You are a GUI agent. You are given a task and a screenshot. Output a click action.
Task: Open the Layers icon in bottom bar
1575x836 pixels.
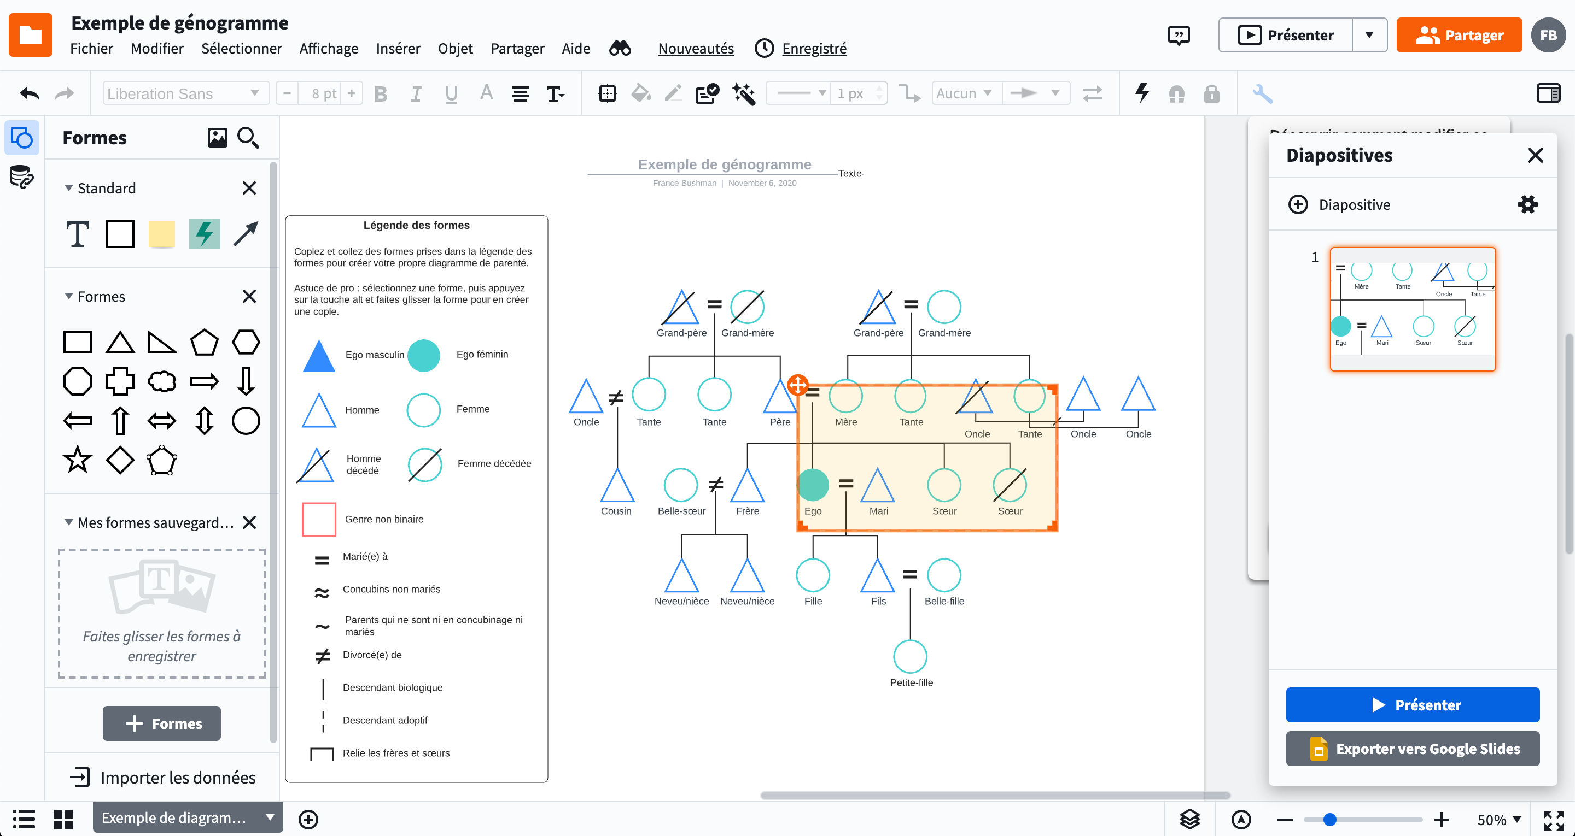click(1189, 819)
